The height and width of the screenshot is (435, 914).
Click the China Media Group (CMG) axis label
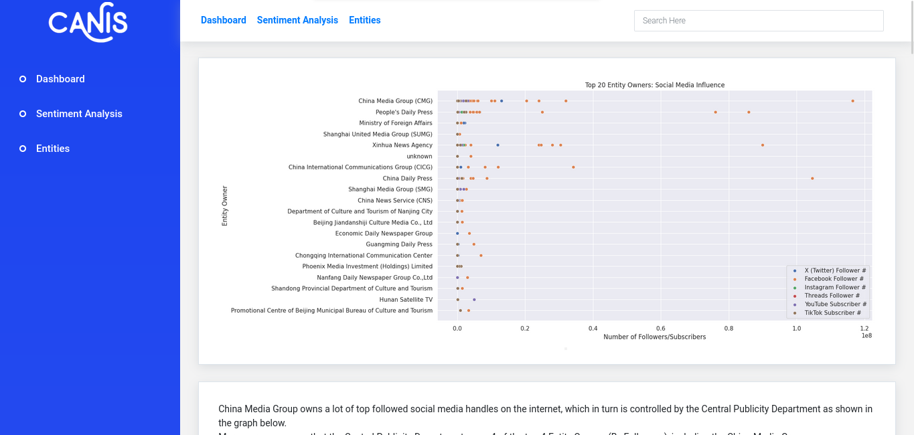coord(395,101)
